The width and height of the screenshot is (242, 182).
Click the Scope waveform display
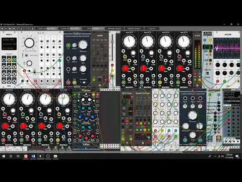pos(226,48)
